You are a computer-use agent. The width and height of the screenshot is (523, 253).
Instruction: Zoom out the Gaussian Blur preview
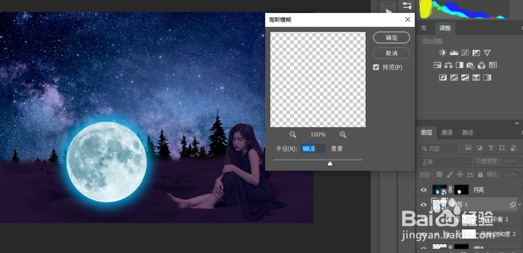293,134
